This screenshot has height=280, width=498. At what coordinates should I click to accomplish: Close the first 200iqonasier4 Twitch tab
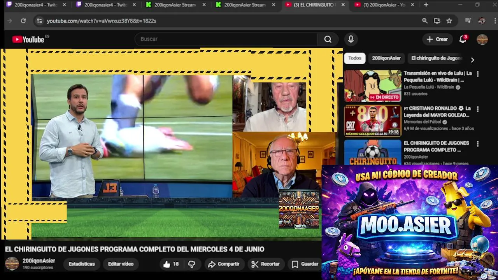pyautogui.click(x=64, y=5)
